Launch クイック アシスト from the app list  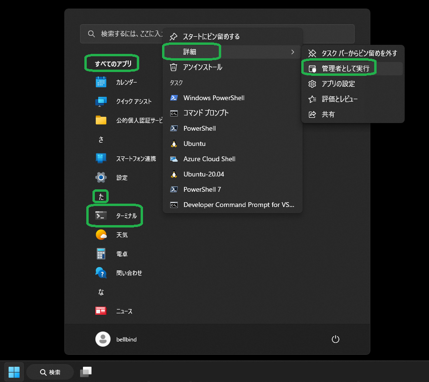(123, 101)
